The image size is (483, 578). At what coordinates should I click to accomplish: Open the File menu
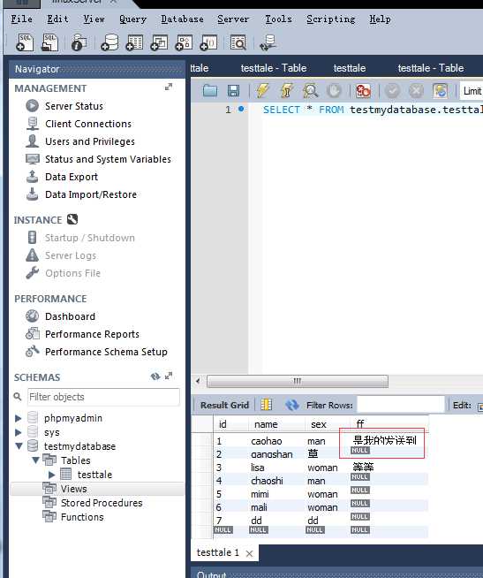(x=21, y=19)
